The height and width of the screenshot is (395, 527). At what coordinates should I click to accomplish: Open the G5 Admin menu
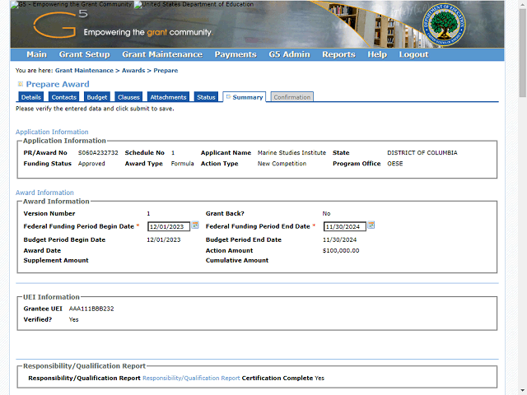click(289, 54)
